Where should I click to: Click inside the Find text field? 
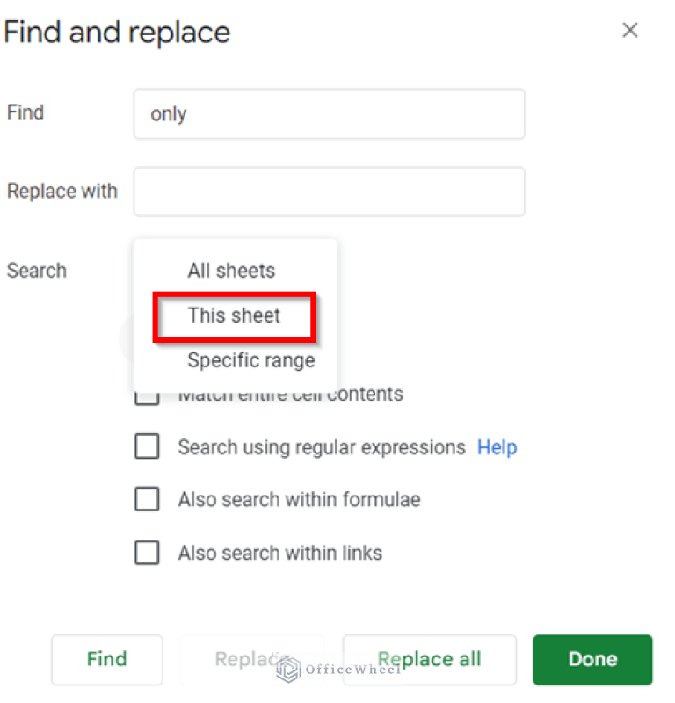coord(329,113)
